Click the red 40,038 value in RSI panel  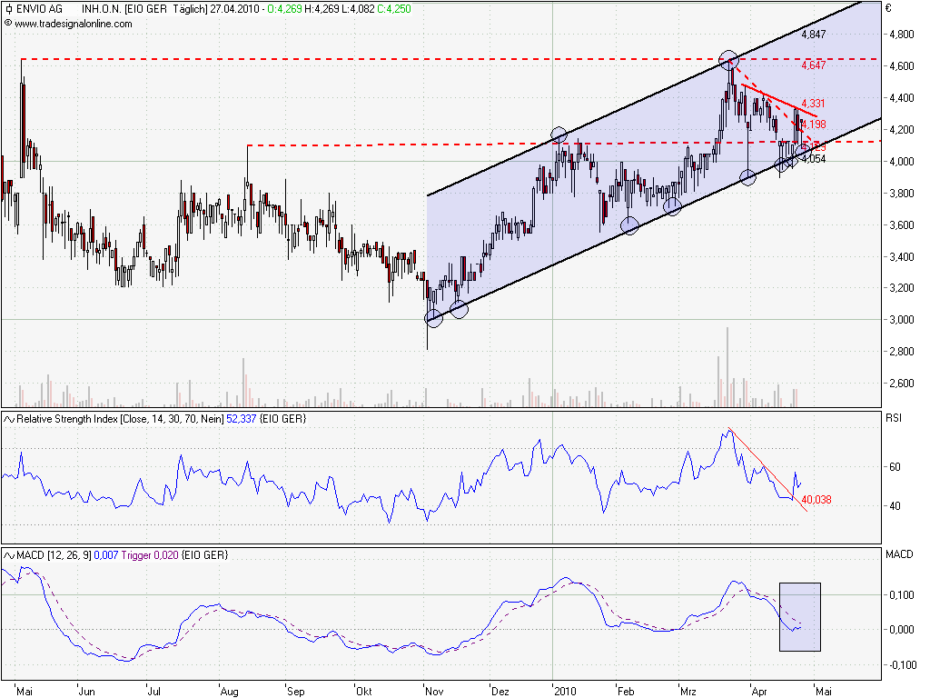point(815,500)
